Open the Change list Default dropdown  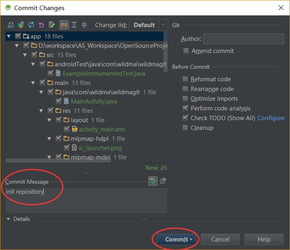(148, 25)
